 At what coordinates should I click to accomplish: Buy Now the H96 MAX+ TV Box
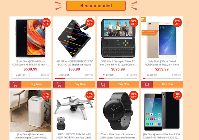coord(80,84)
